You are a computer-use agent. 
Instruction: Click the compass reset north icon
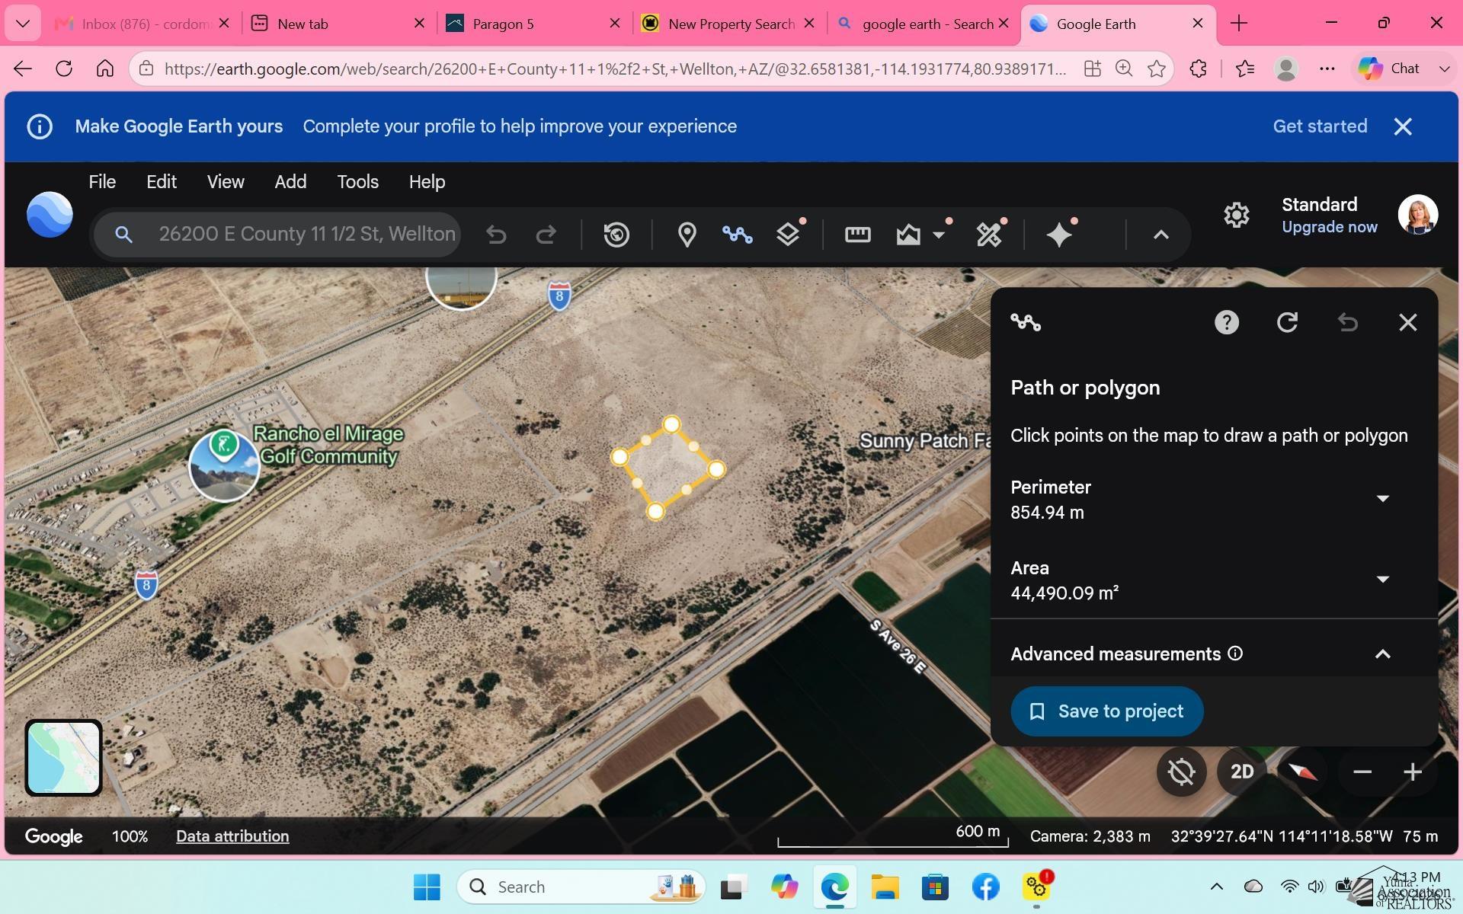1302,772
